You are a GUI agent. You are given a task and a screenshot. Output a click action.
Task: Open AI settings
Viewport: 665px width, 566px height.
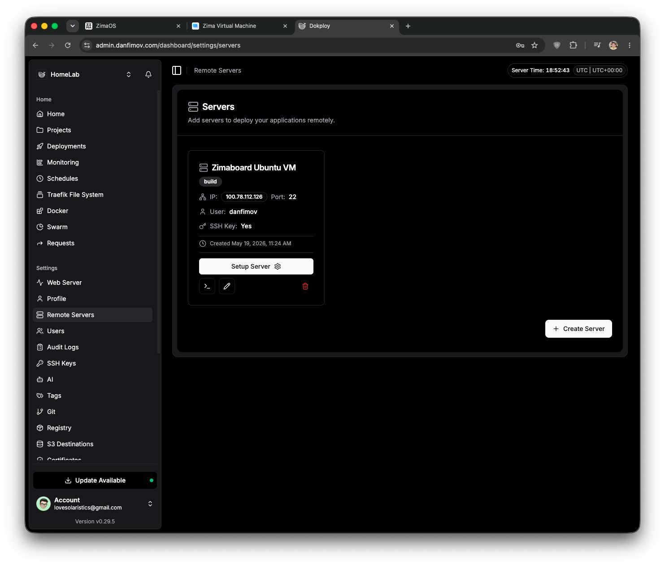tap(93, 379)
